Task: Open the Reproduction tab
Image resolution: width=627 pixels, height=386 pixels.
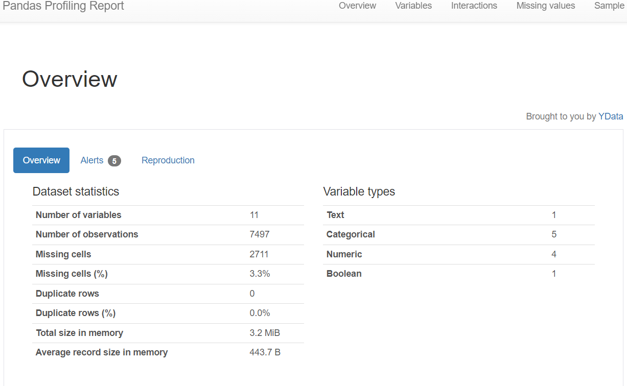Action: coord(168,160)
